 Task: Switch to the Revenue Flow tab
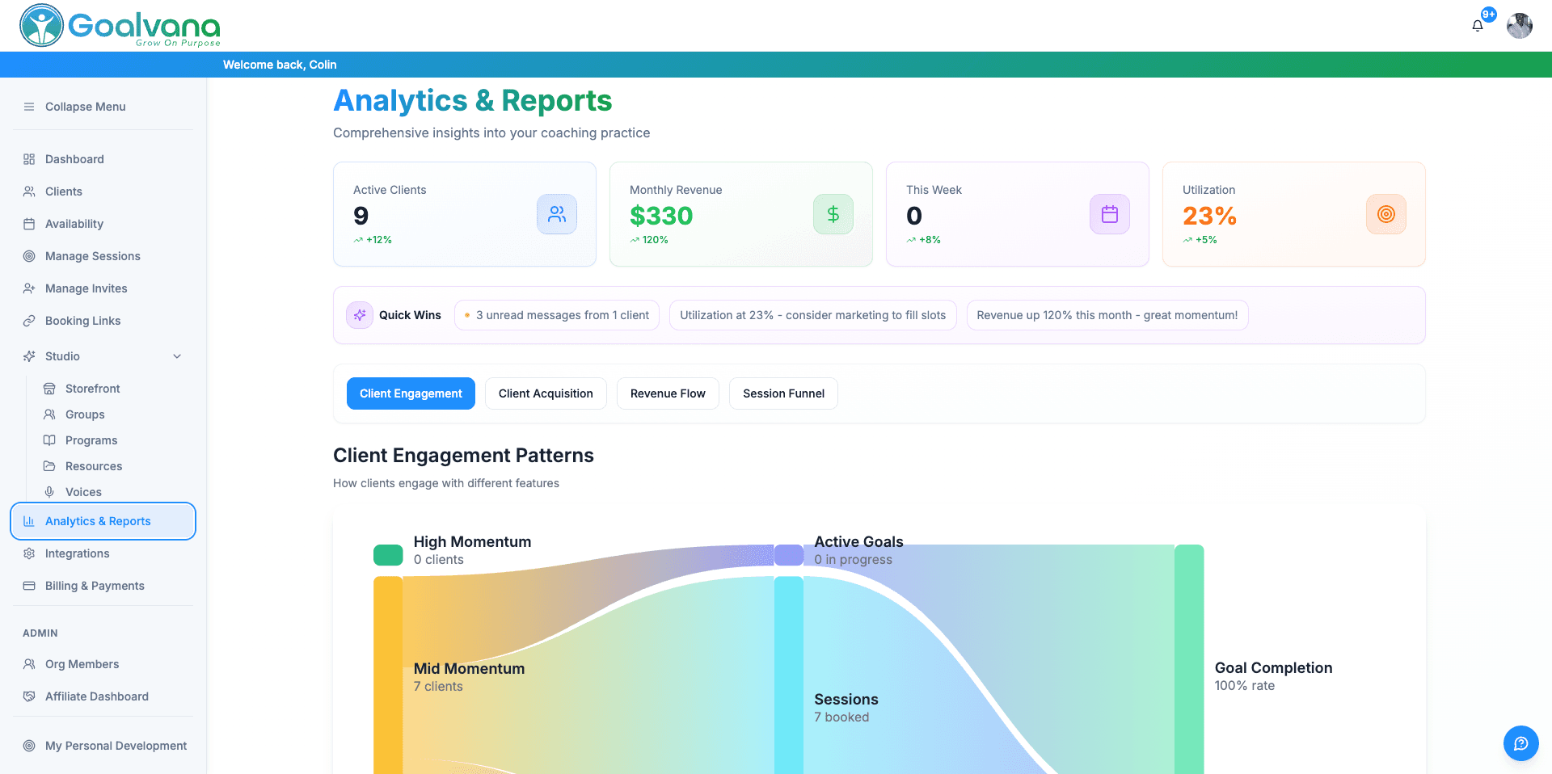(668, 393)
